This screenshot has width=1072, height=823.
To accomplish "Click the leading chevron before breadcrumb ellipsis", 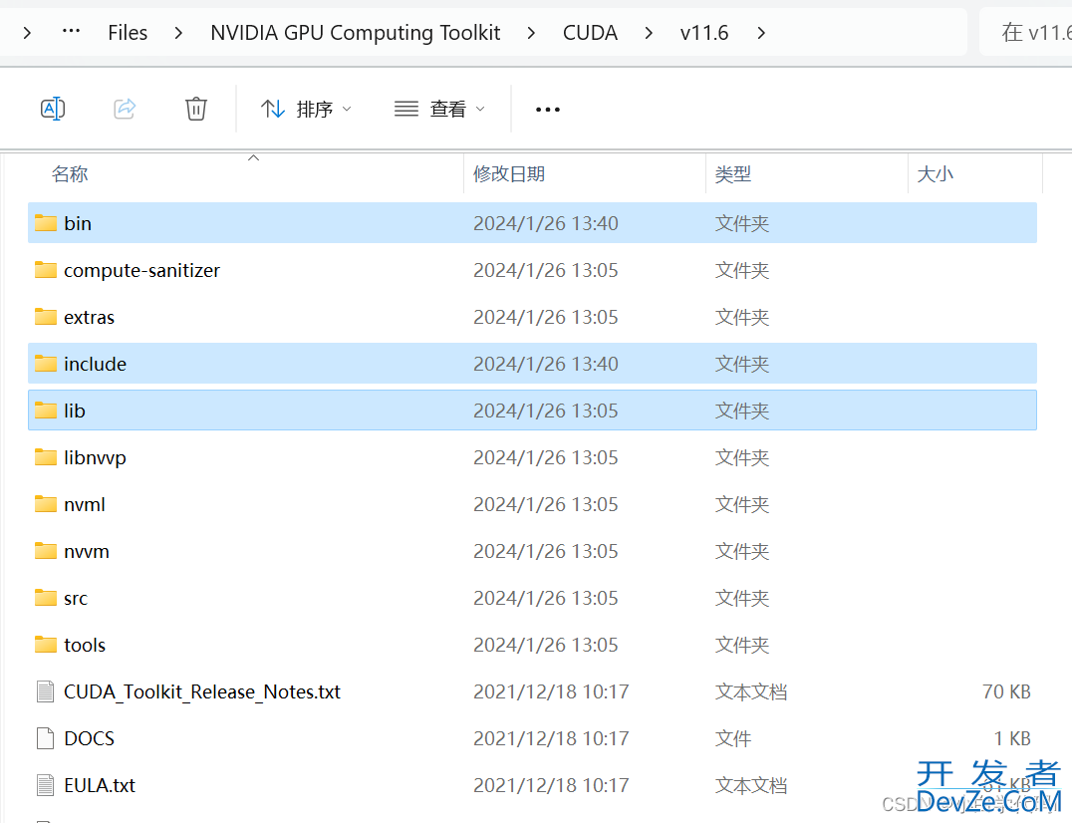I will point(27,33).
